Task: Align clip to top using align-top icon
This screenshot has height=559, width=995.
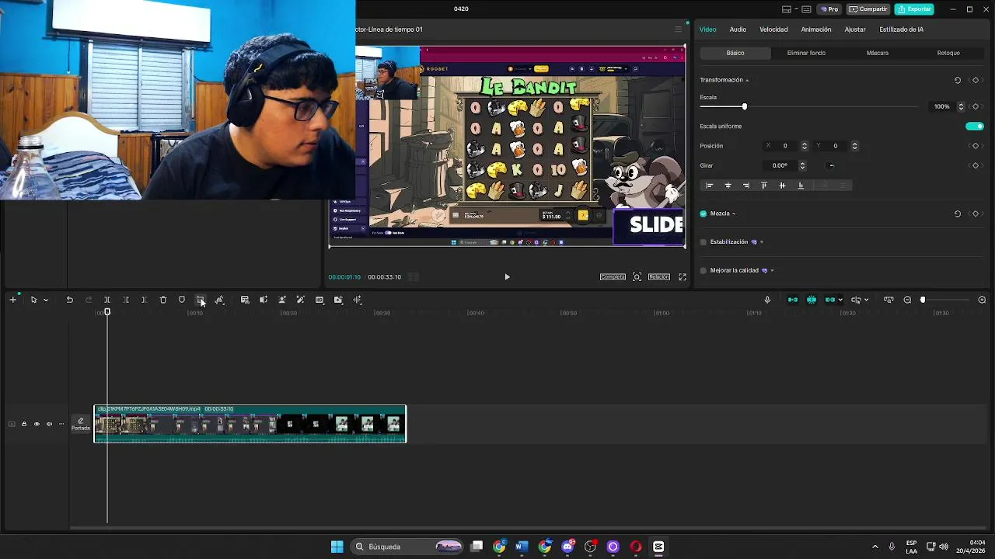Action: (764, 186)
